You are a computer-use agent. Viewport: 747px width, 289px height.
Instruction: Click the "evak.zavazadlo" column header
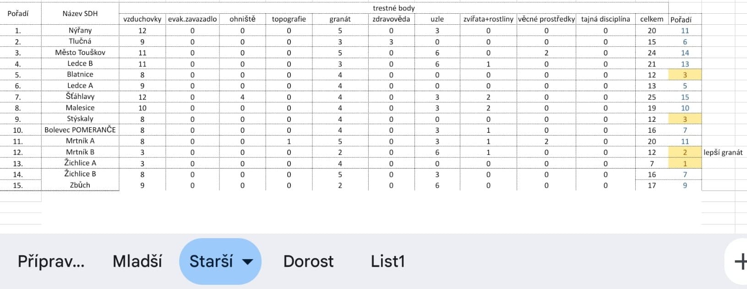pos(192,19)
